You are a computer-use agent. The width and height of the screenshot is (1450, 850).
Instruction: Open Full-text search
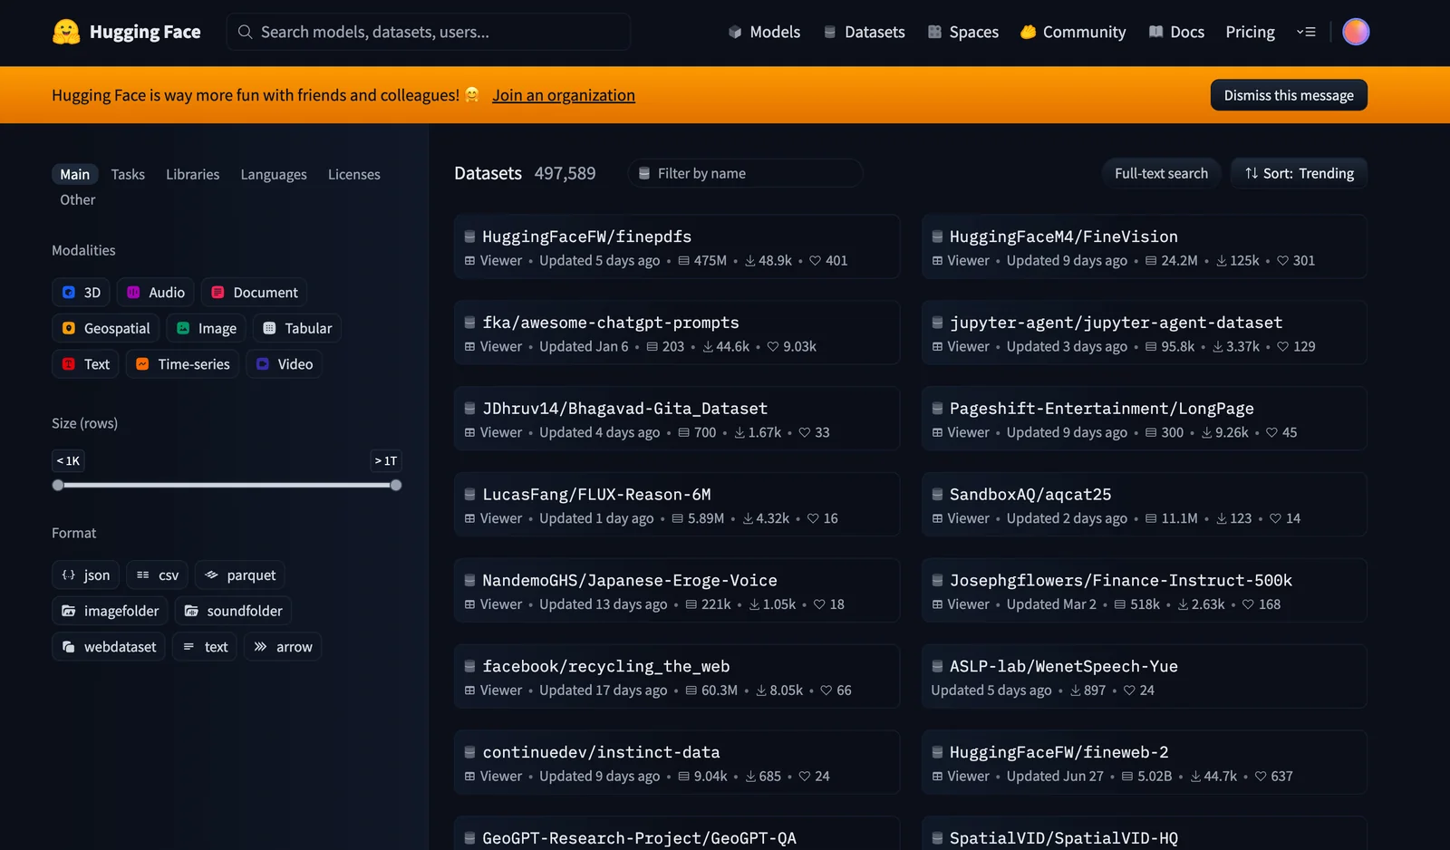pyautogui.click(x=1161, y=173)
